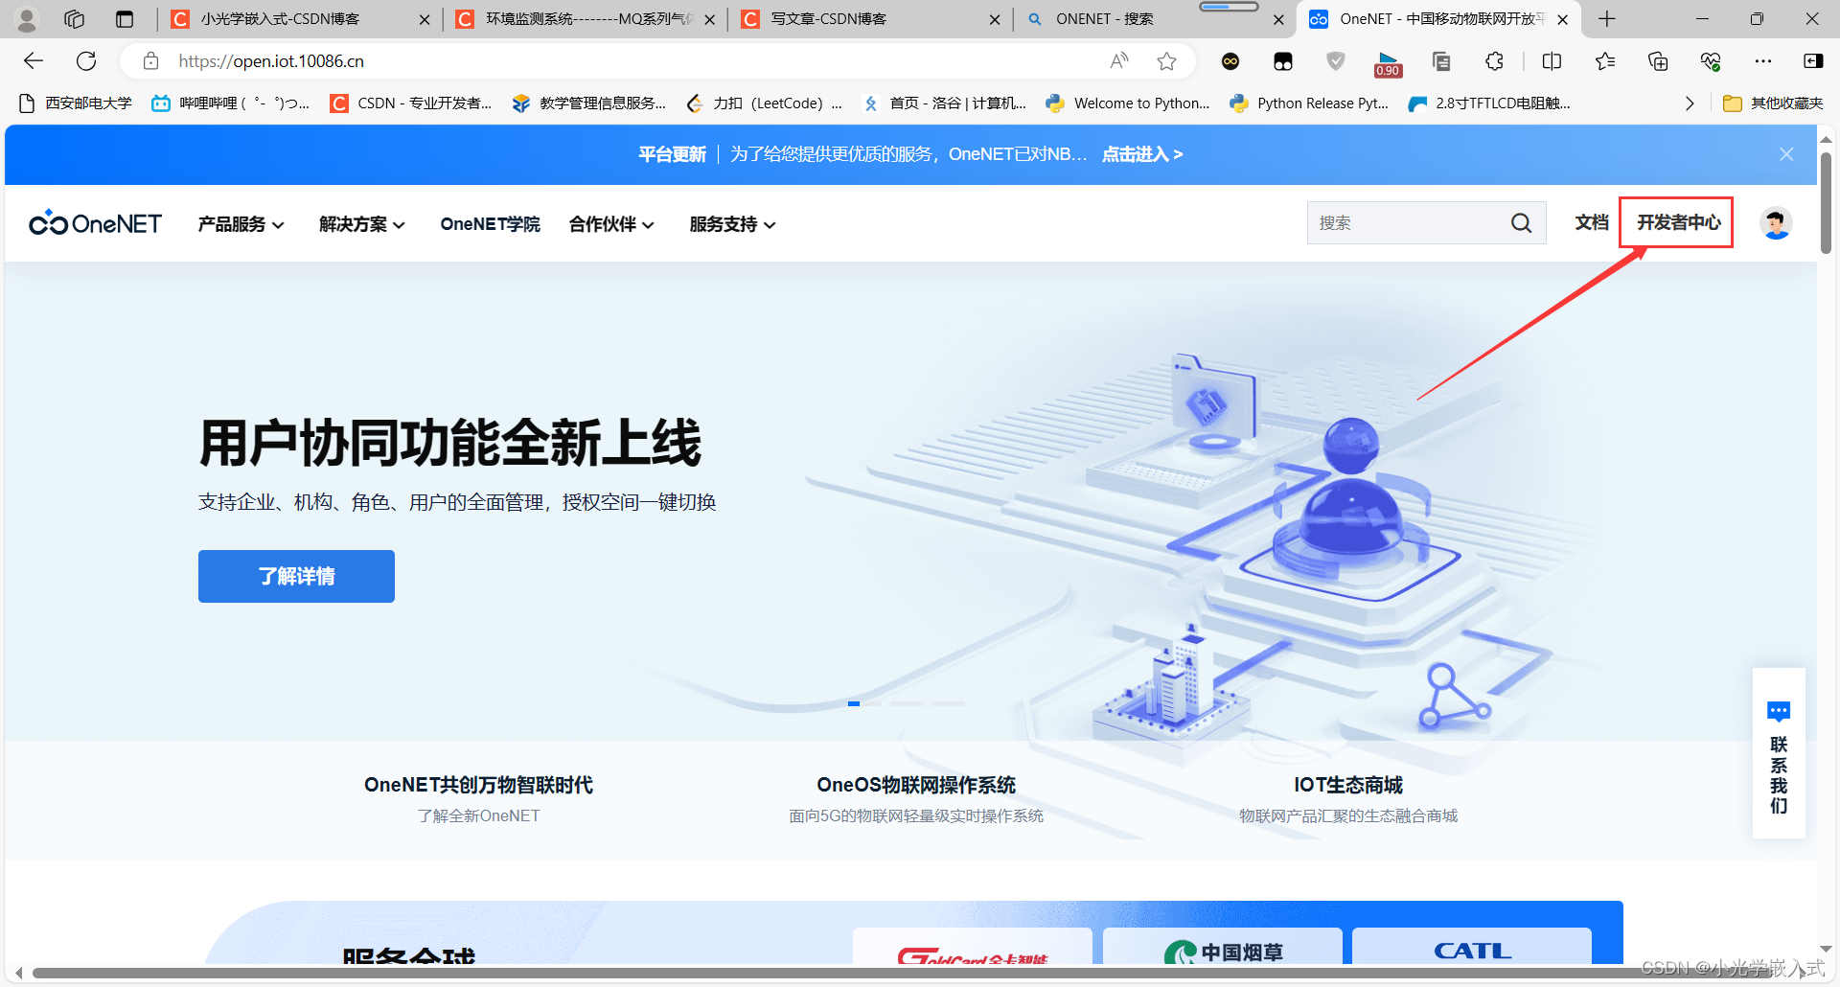Viewport: 1840px width, 987px height.
Task: Click the address bar URL
Action: 271,61
